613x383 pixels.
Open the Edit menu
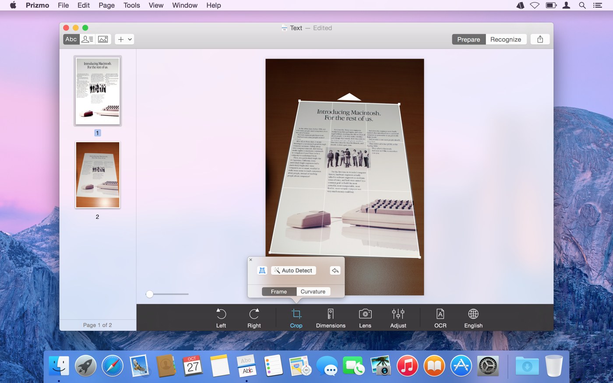84,5
